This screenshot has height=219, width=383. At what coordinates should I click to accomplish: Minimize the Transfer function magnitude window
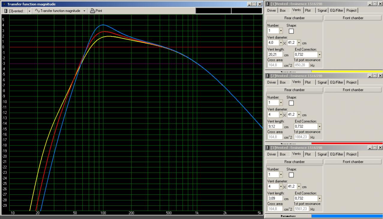pos(250,4)
